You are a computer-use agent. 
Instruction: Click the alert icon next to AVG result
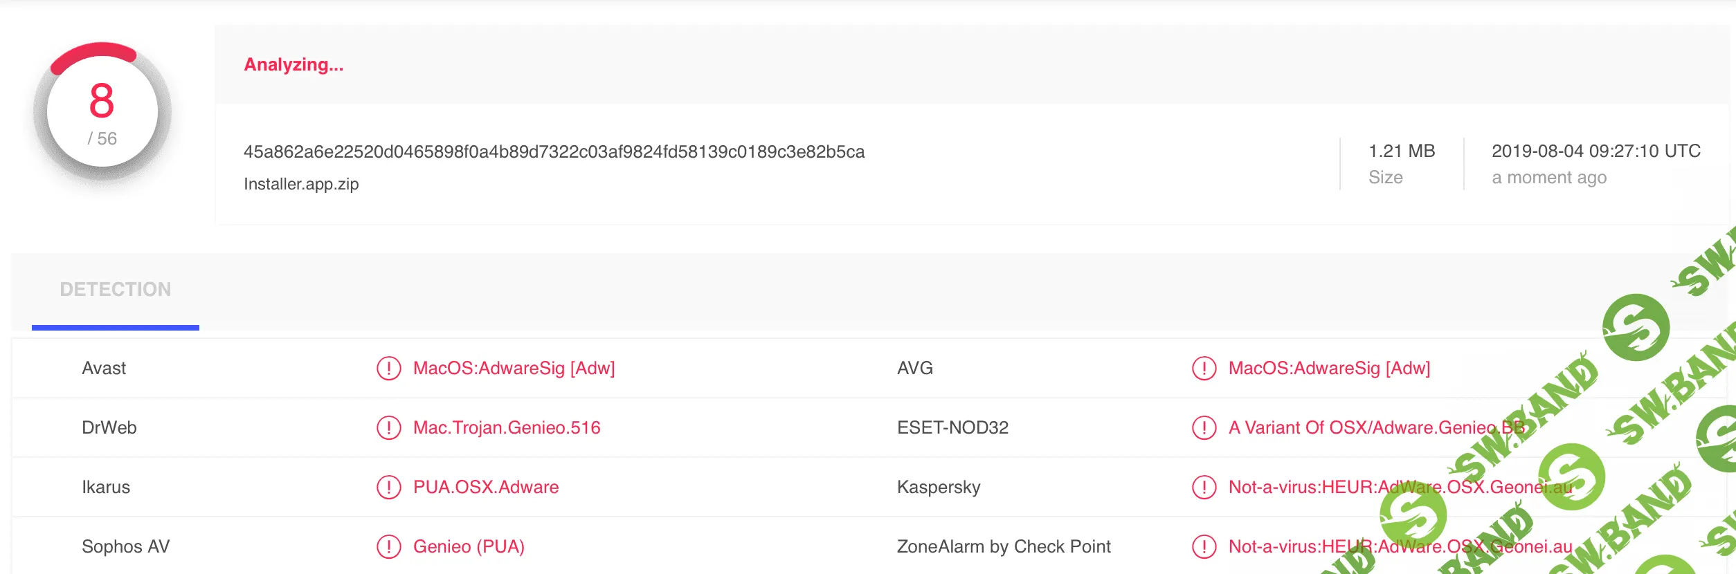[1204, 368]
